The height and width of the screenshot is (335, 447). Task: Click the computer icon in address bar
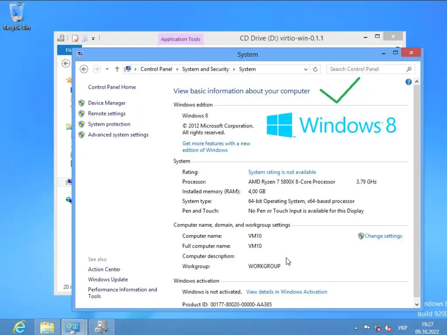click(x=128, y=69)
